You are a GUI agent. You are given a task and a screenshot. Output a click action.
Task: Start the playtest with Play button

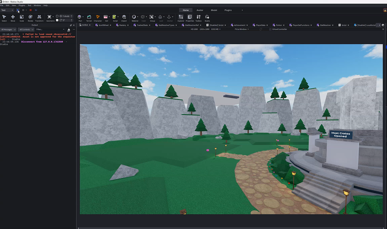tap(18, 10)
